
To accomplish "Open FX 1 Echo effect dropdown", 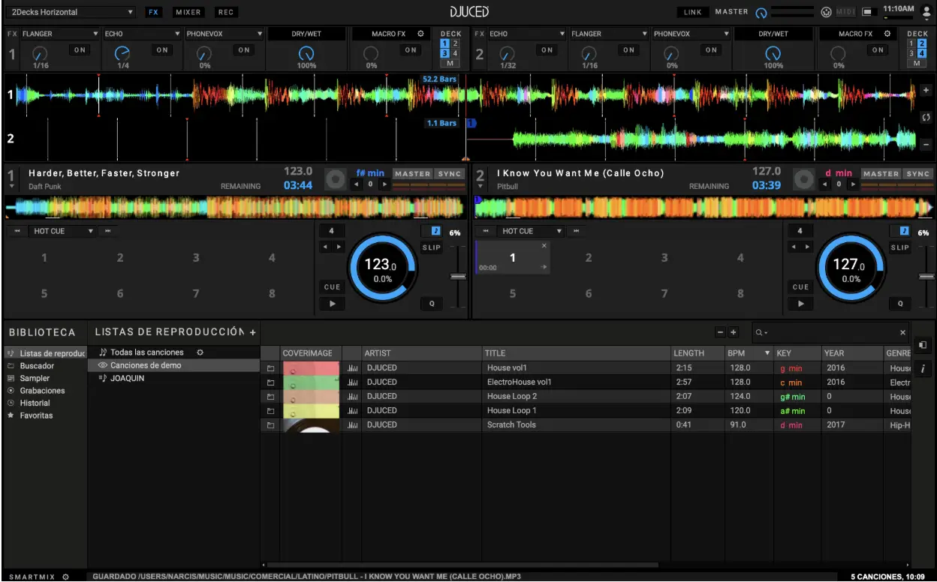I will pyautogui.click(x=143, y=34).
